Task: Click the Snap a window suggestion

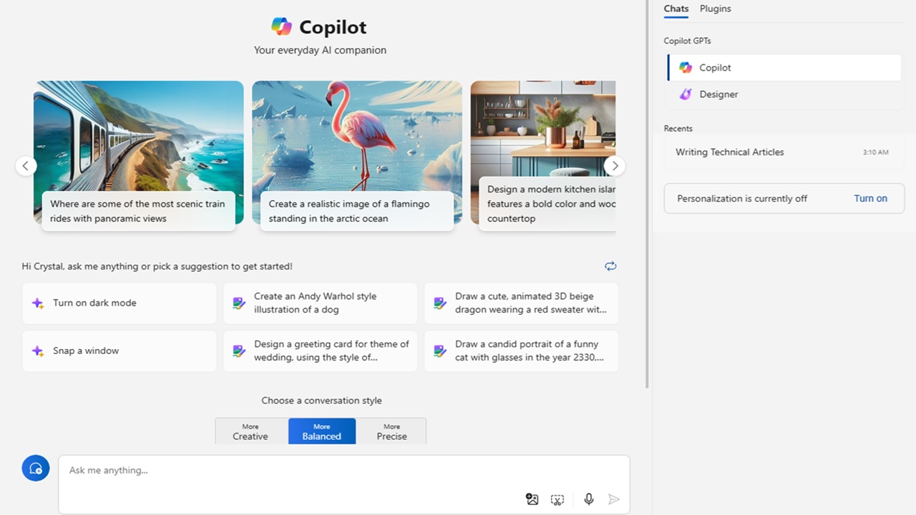Action: (119, 350)
